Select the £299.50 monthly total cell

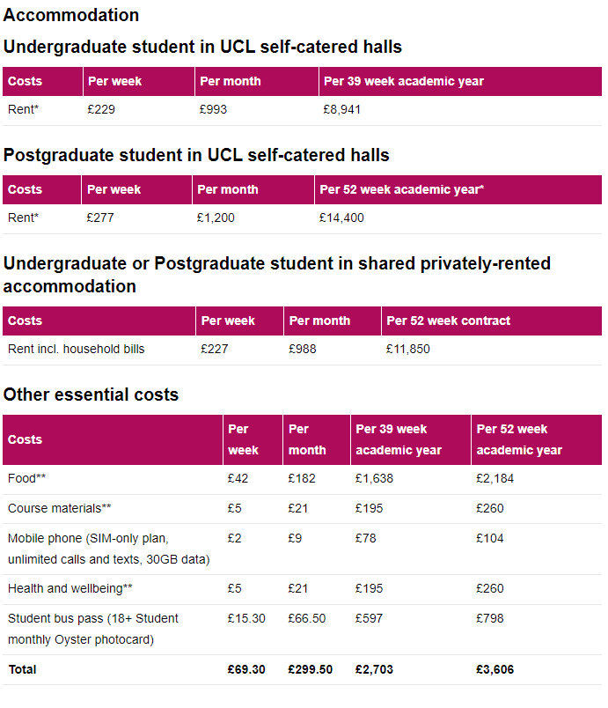tap(310, 669)
